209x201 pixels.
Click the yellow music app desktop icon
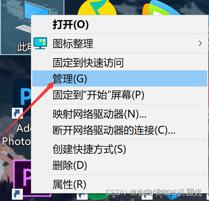[x=97, y=7]
